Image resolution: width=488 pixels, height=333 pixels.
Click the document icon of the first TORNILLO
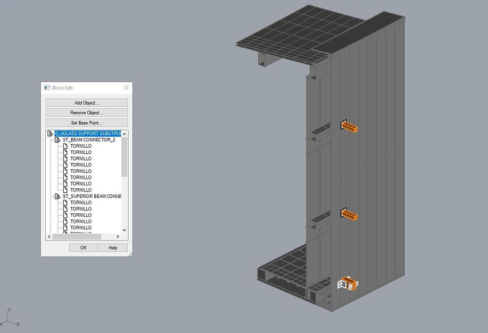pos(65,146)
